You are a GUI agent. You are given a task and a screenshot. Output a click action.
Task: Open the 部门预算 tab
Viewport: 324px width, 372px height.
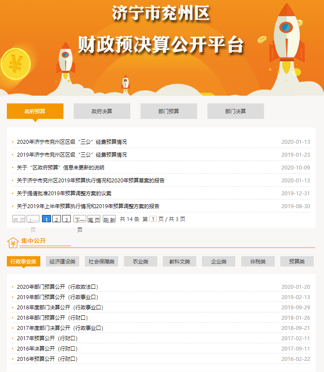pos(169,111)
